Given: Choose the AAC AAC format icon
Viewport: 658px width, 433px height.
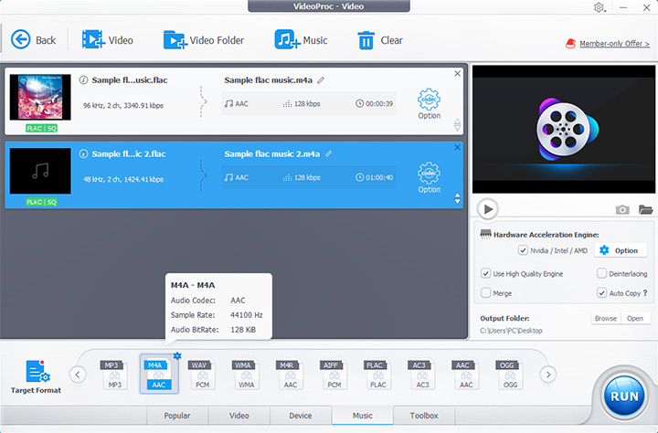Looking at the screenshot, I should coord(465,375).
